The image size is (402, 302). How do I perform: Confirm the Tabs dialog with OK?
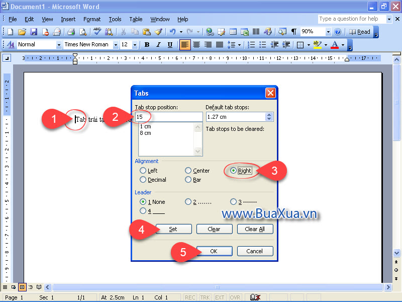coord(215,251)
